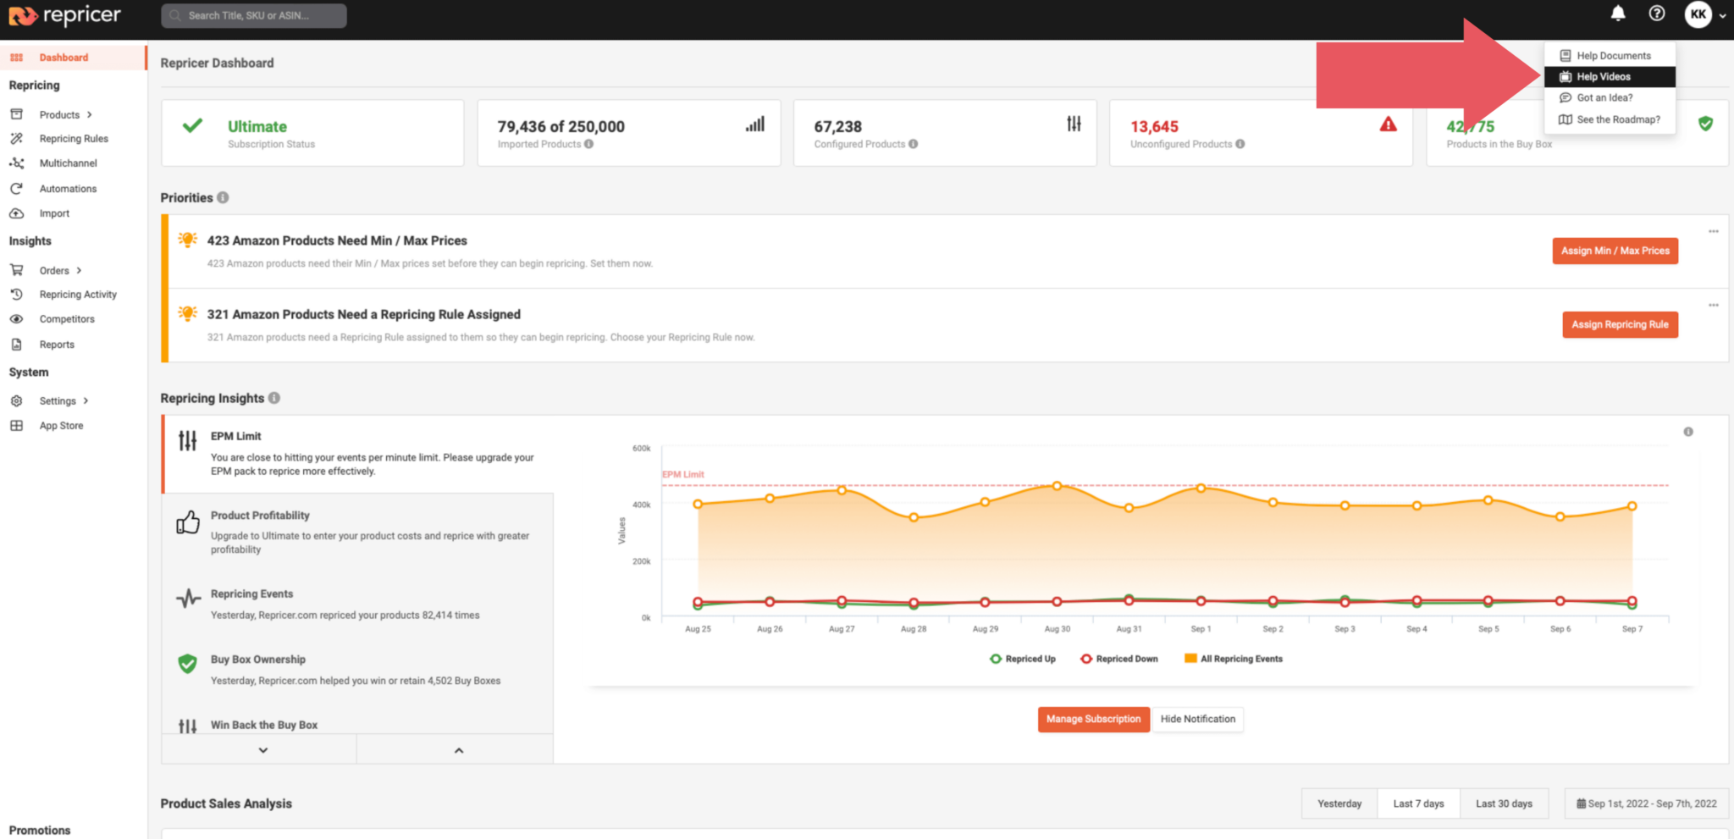Screen dimensions: 1734x839
Task: Show next insight with the down chevron
Action: pyautogui.click(x=263, y=750)
